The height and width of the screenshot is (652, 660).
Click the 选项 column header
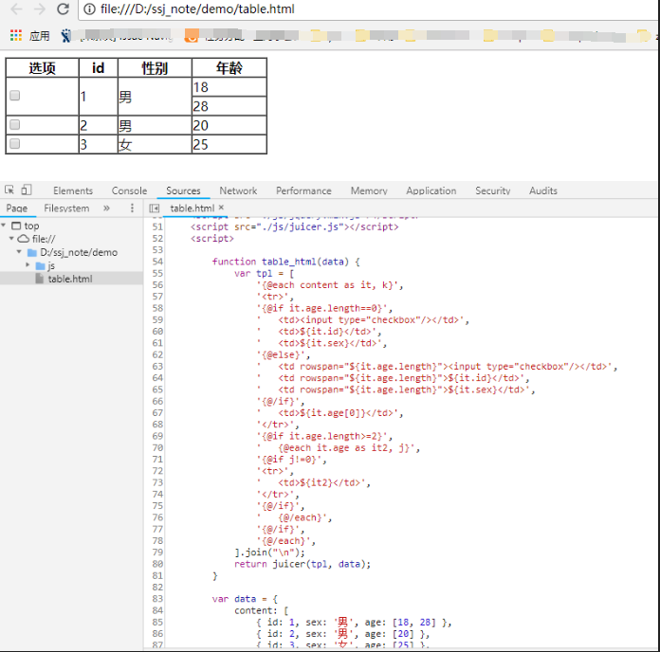pyautogui.click(x=42, y=68)
